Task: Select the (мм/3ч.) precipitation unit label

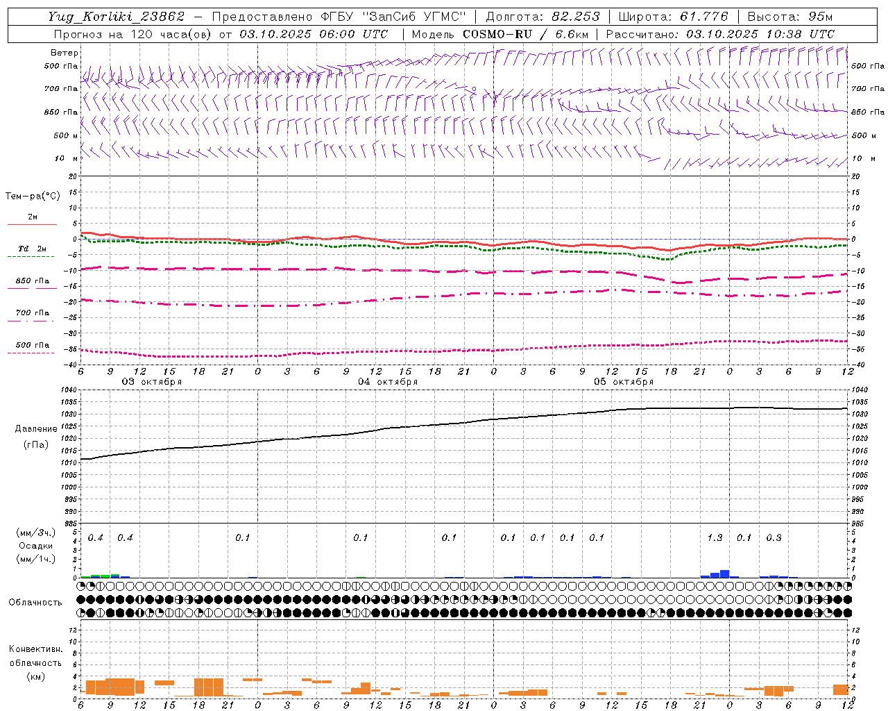Action: click(36, 533)
